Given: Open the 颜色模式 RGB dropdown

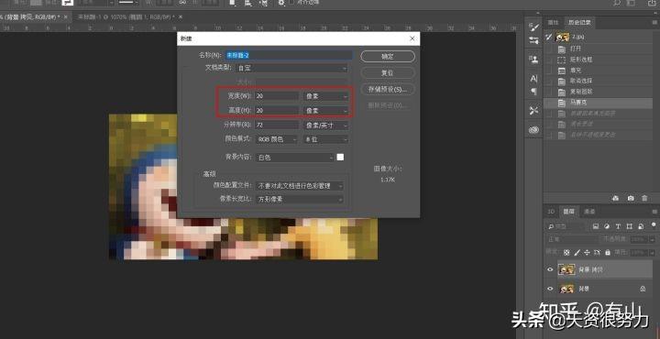Looking at the screenshot, I should tap(276, 139).
